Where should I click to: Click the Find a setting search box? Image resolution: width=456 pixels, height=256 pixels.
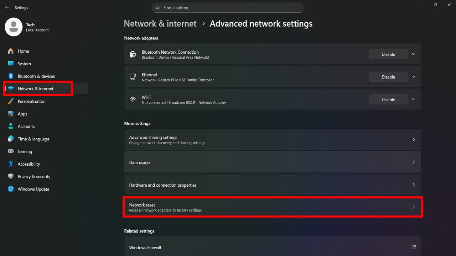tap(228, 8)
